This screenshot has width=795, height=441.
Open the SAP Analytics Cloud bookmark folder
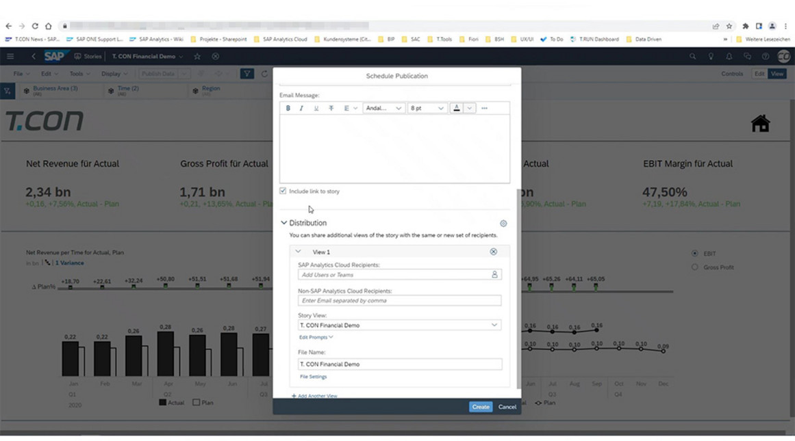click(280, 39)
